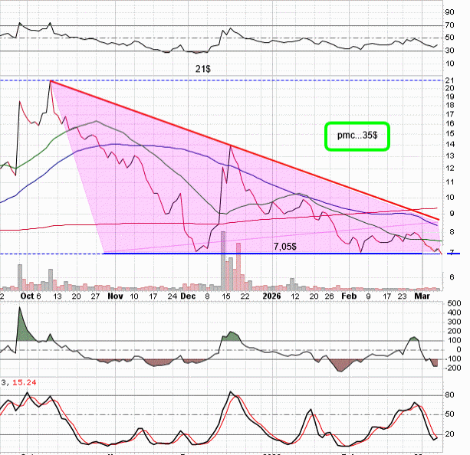Click the Dec label on the date axis
The width and height of the screenshot is (470, 455).
pyautogui.click(x=188, y=295)
